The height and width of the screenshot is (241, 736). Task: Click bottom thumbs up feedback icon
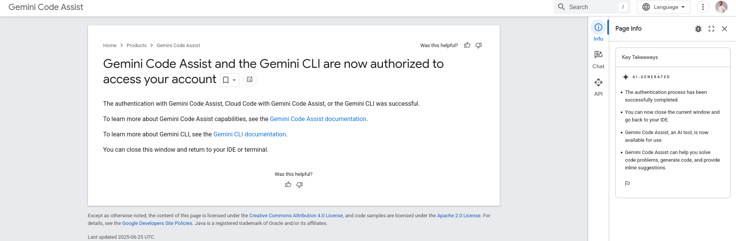point(288,185)
